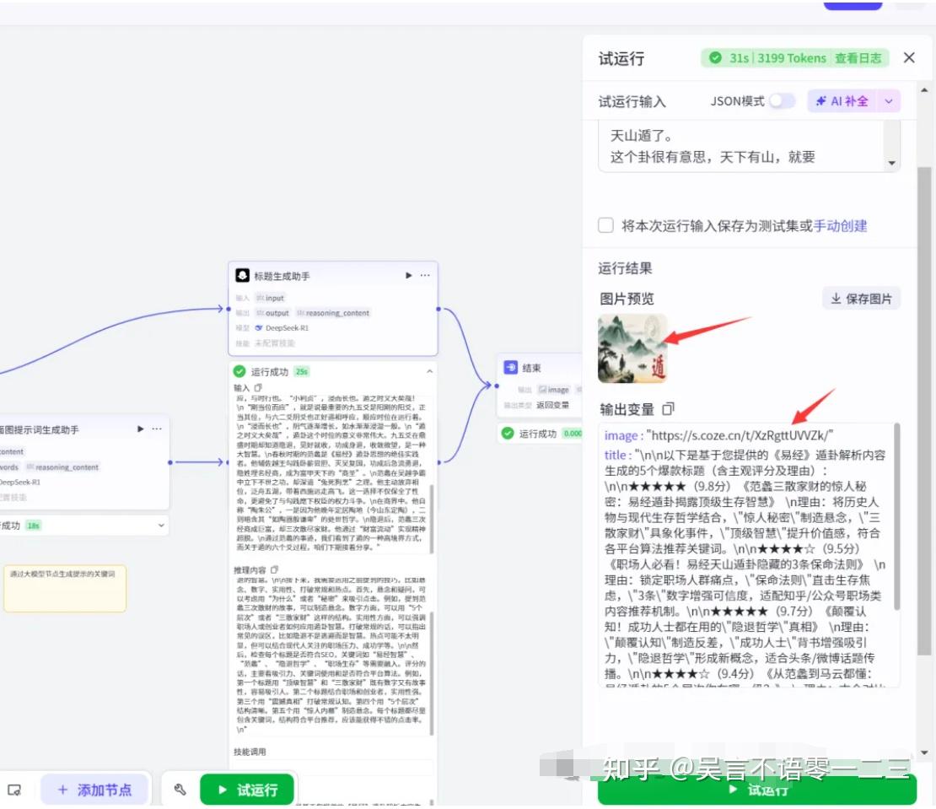936x809 pixels.
Task: Click the 标题生成助手 node's run (play) icon
Action: coord(409,275)
